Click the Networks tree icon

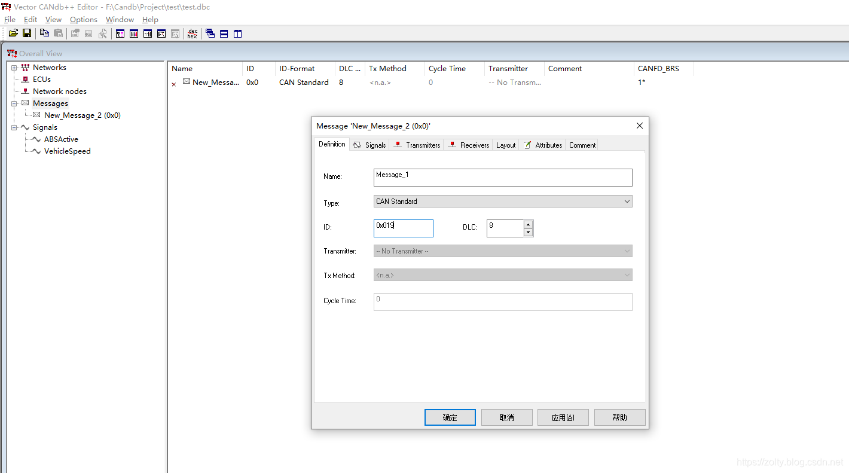25,68
